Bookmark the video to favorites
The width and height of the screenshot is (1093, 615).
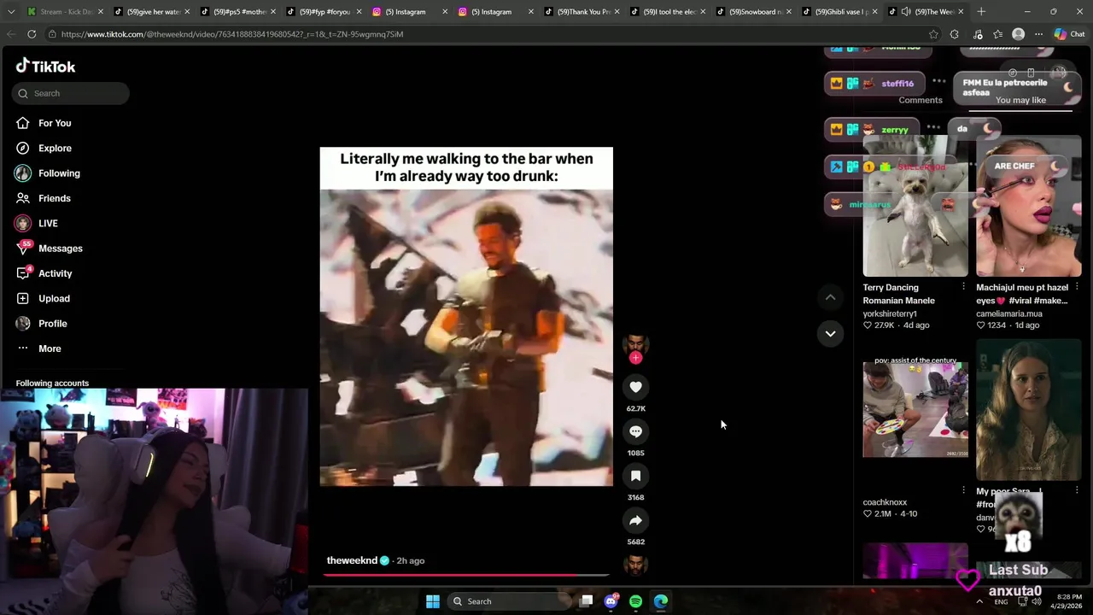(x=635, y=476)
